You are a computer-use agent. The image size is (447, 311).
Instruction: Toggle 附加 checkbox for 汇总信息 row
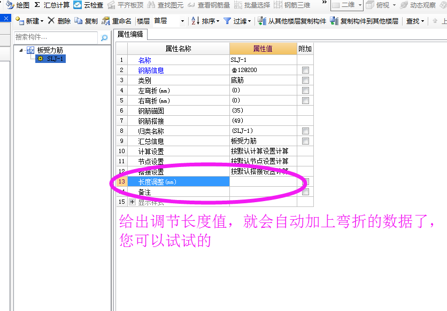coord(305,141)
